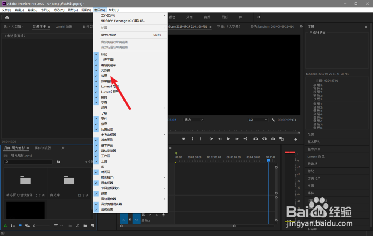This screenshot has width=373, height=236.
Task: Select 库 entry in Window menu
Action: coord(130,167)
